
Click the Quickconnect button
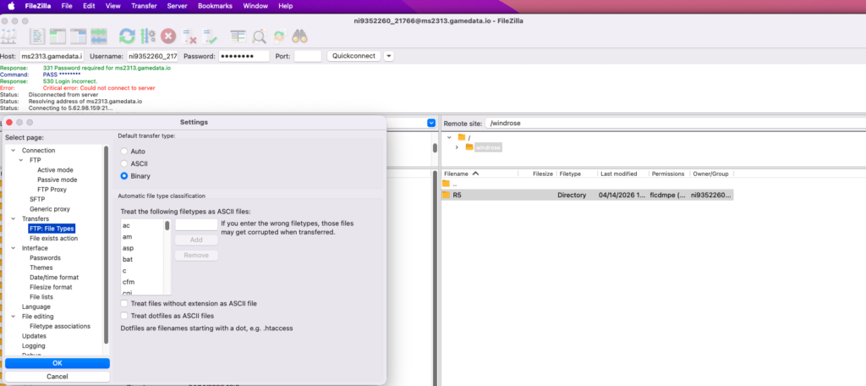pos(353,56)
